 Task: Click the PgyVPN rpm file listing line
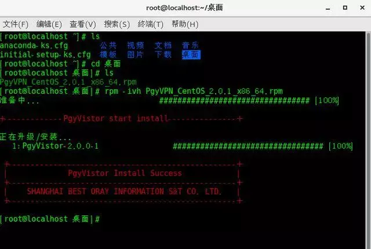tap(68, 82)
